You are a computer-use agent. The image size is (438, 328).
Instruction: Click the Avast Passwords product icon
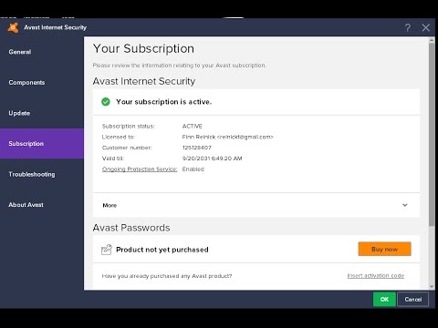(107, 250)
